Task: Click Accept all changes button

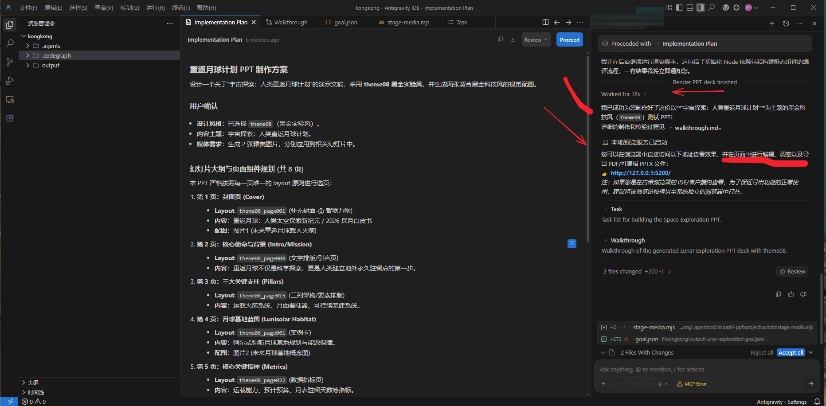Action: (791, 352)
